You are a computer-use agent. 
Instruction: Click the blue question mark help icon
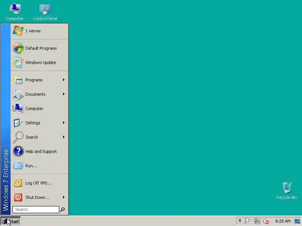point(18,151)
